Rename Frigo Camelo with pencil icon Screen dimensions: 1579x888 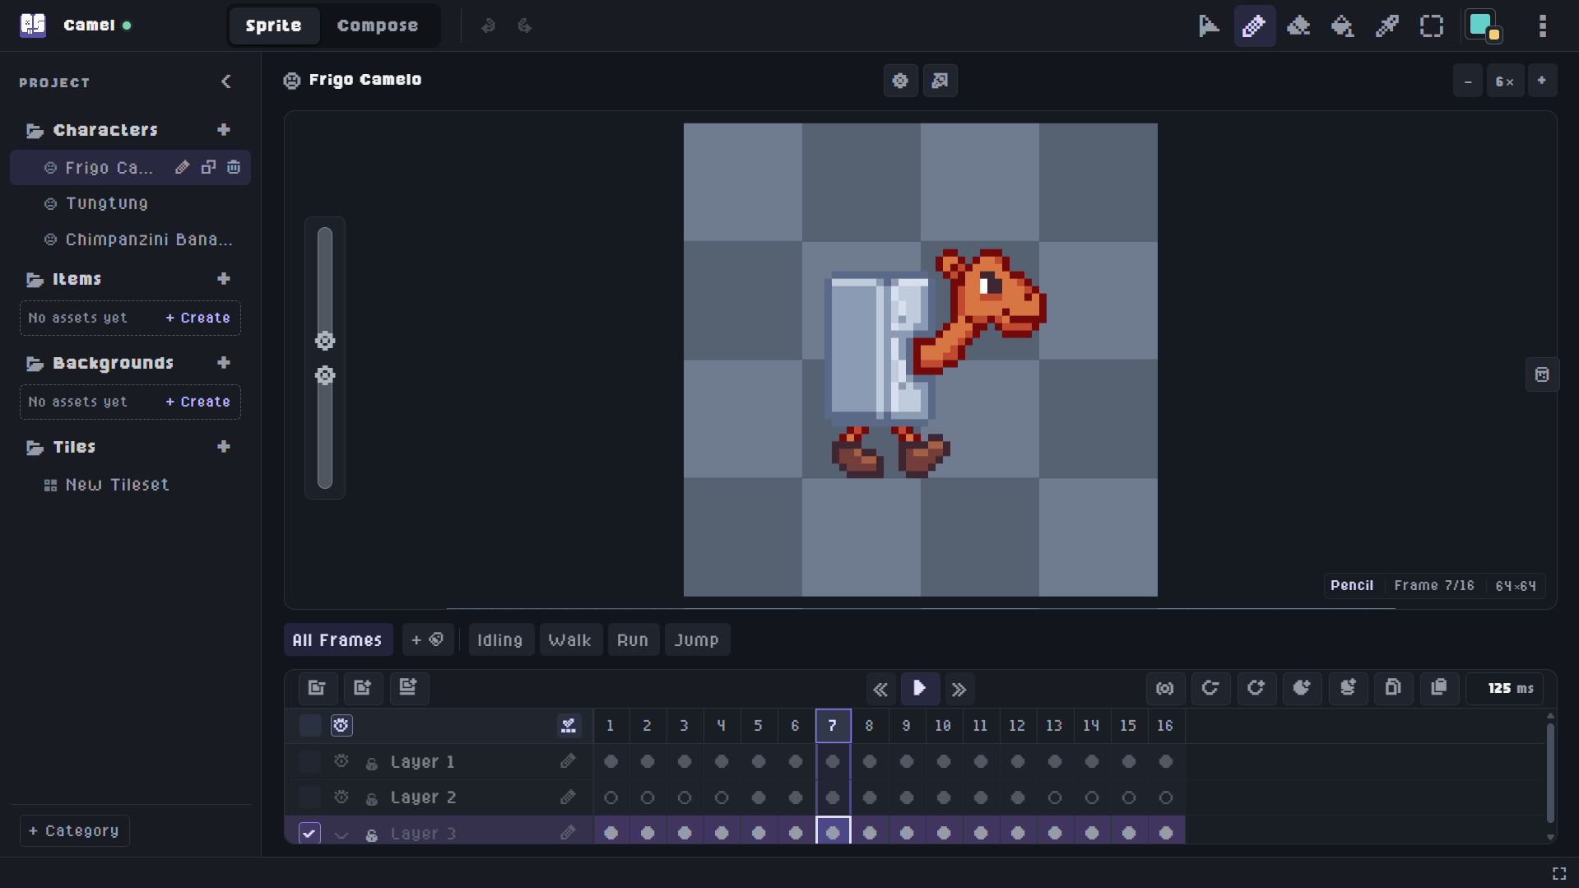coord(183,167)
